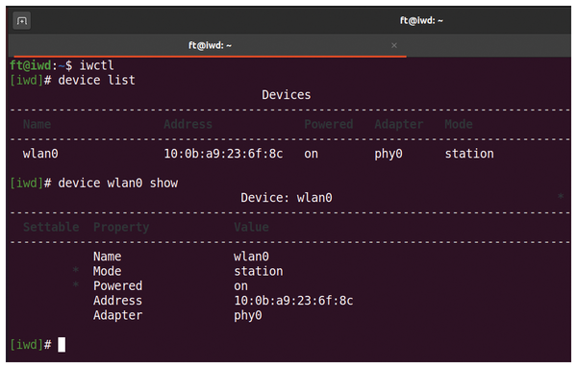
Task: Click the settable asterisk beside Mode
Action: click(75, 270)
